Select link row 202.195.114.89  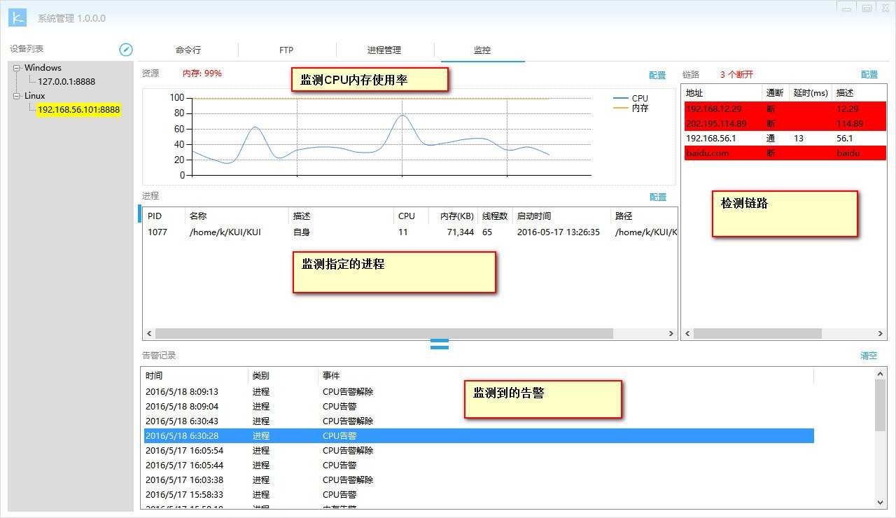[785, 123]
